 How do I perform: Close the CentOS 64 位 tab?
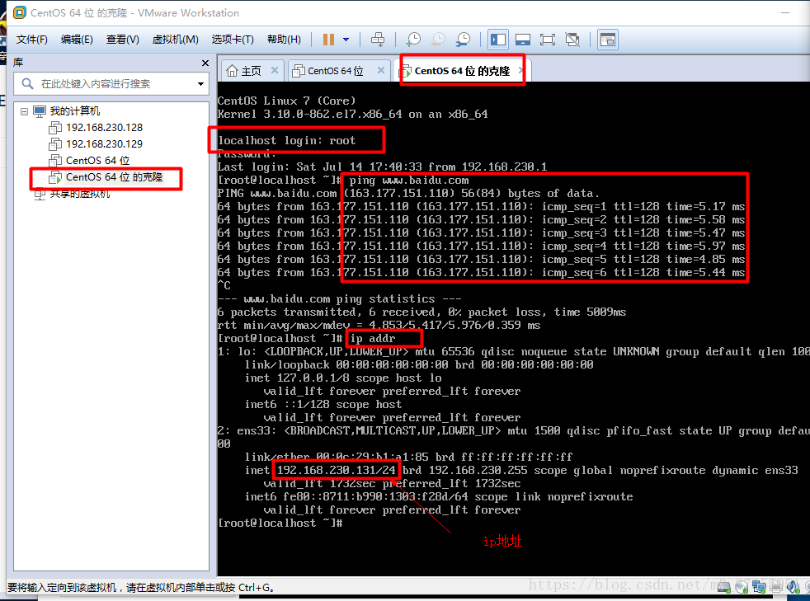click(x=381, y=70)
